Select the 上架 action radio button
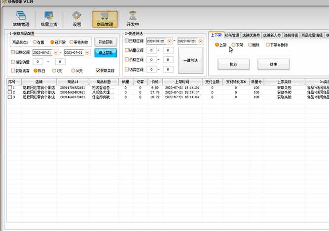 (x=217, y=45)
